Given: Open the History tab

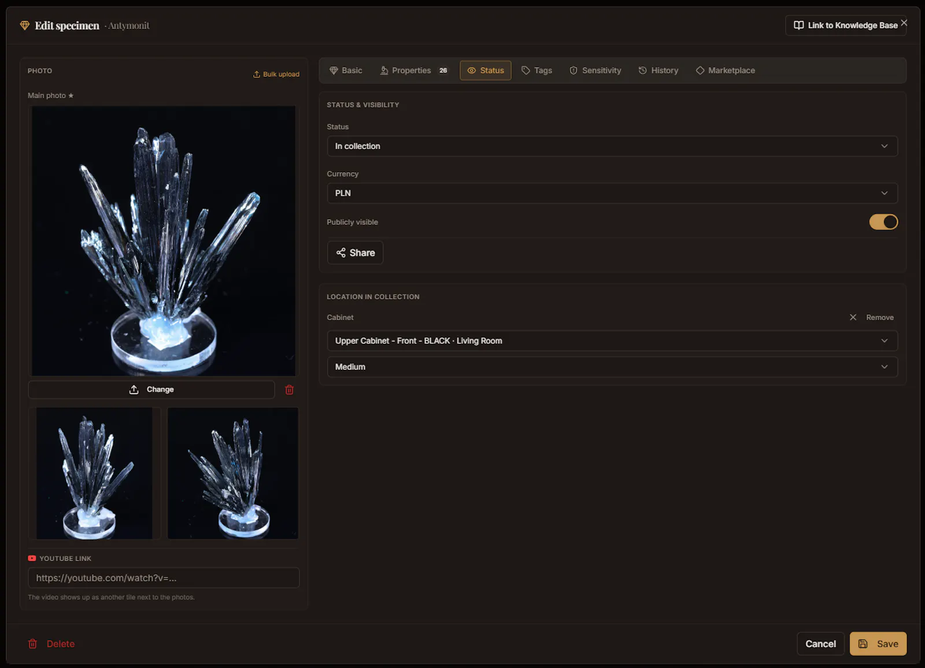Looking at the screenshot, I should (658, 70).
